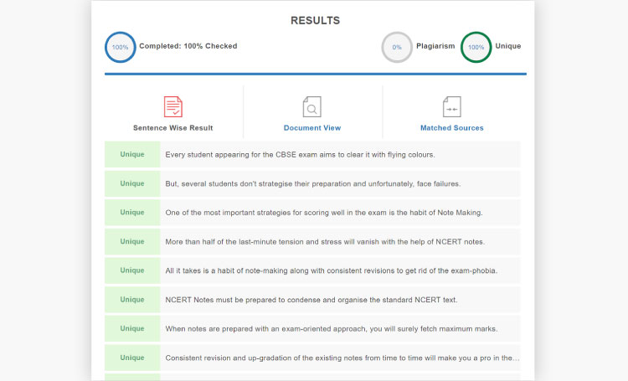Select sentence 'One of the most important strategies'

click(x=324, y=213)
